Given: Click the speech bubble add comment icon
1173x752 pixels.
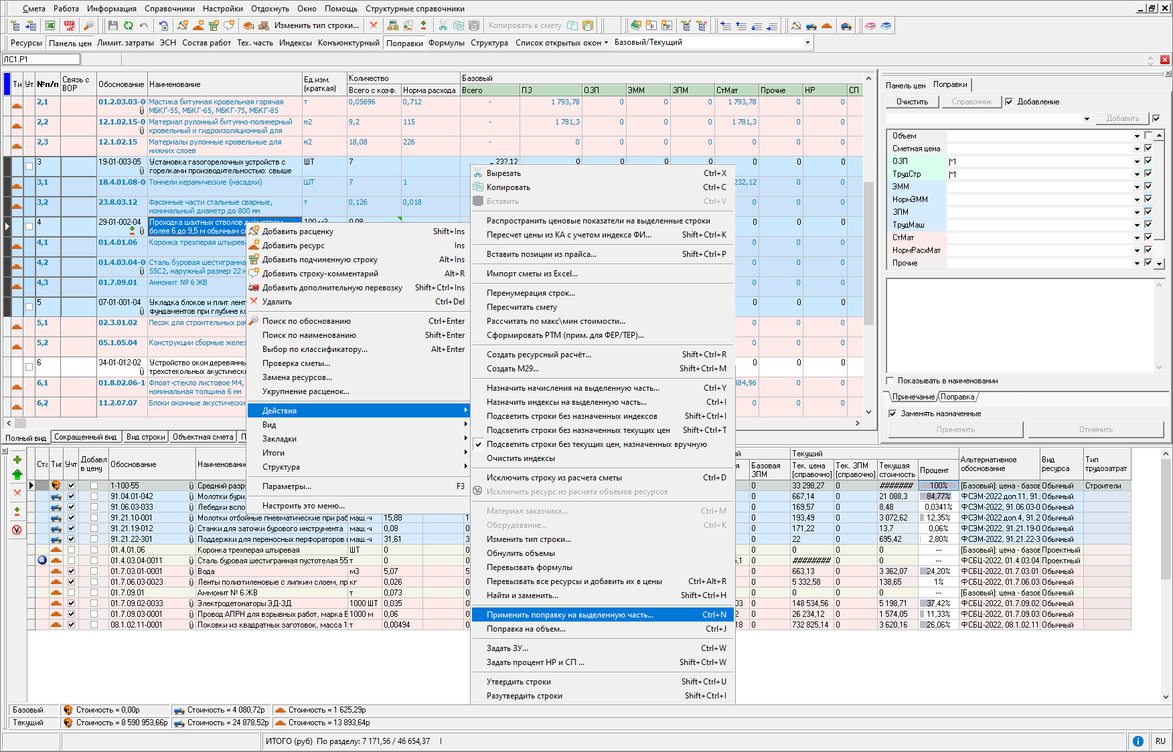Looking at the screenshot, I should click(229, 25).
